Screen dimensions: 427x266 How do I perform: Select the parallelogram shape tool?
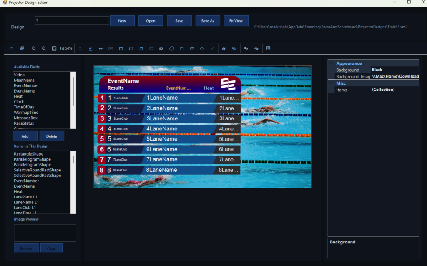coord(141,49)
